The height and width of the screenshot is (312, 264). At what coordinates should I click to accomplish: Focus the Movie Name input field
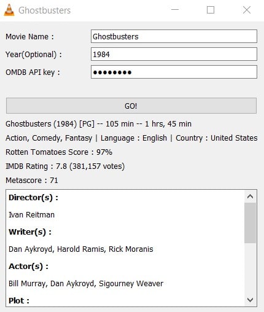tap(174, 36)
